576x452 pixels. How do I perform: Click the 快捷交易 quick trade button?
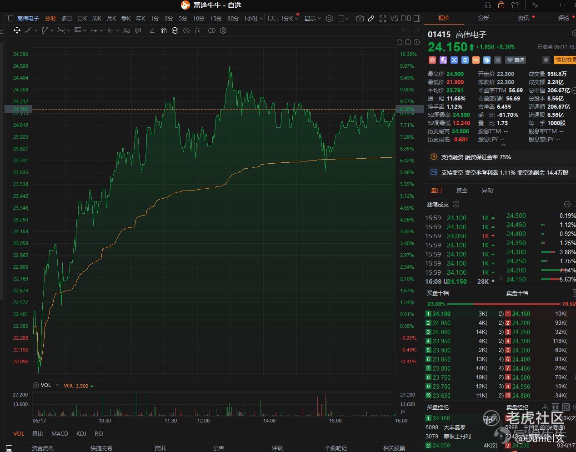(564, 60)
